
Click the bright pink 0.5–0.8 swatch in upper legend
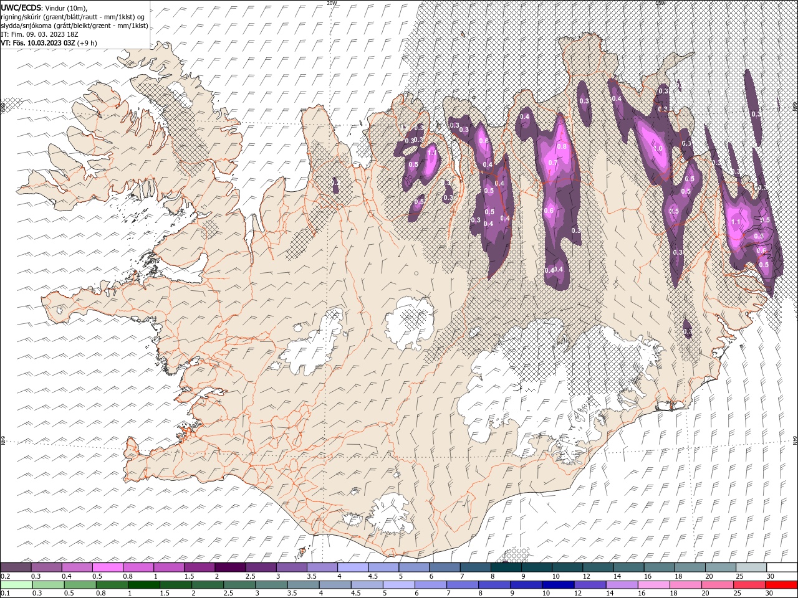(107, 567)
